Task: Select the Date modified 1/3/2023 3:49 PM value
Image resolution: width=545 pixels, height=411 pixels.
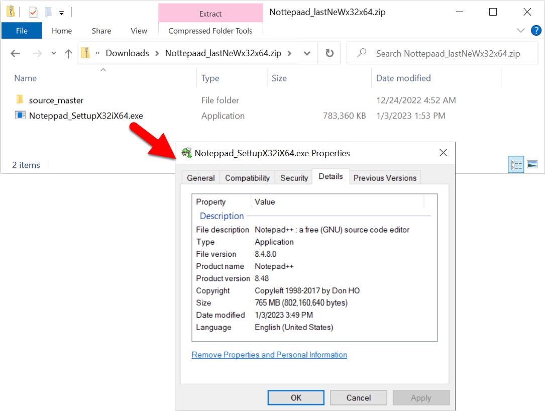Action: pyautogui.click(x=284, y=315)
